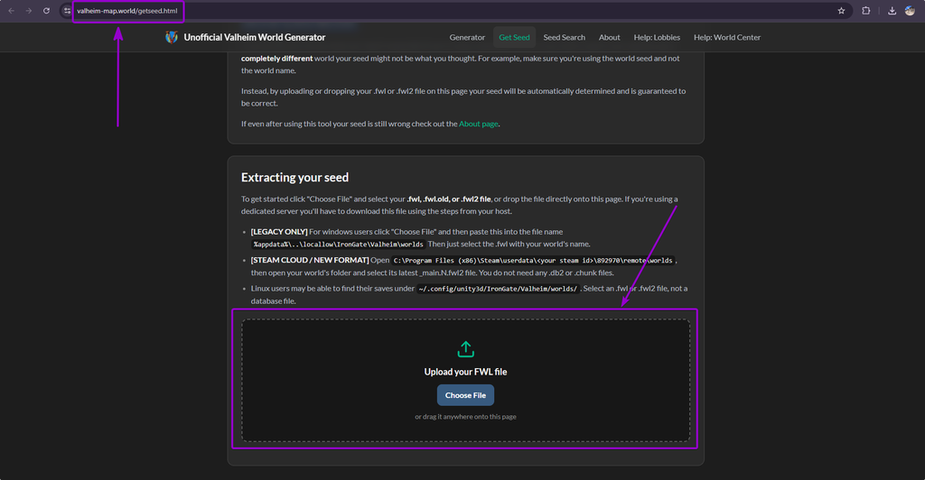
Task: Open the Generator nav item
Action: pos(467,37)
